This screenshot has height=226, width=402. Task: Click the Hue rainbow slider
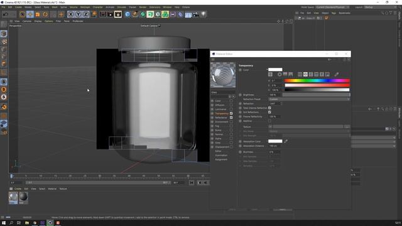pos(317,80)
